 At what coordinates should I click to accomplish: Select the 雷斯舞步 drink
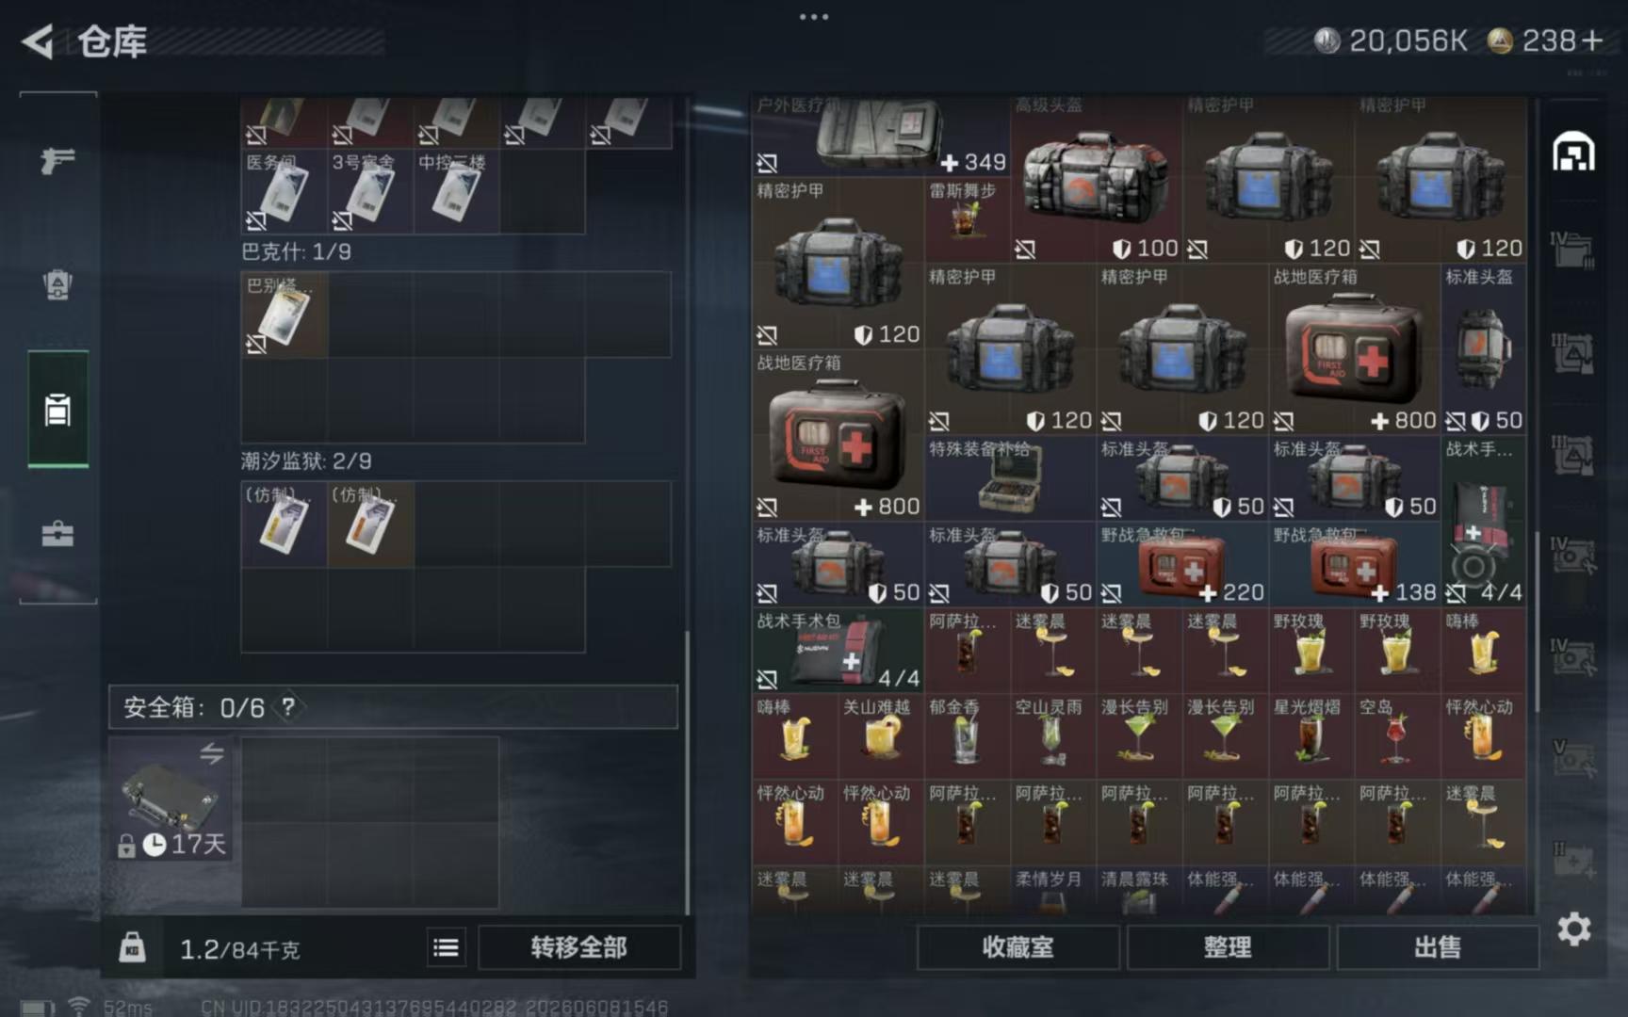968,219
